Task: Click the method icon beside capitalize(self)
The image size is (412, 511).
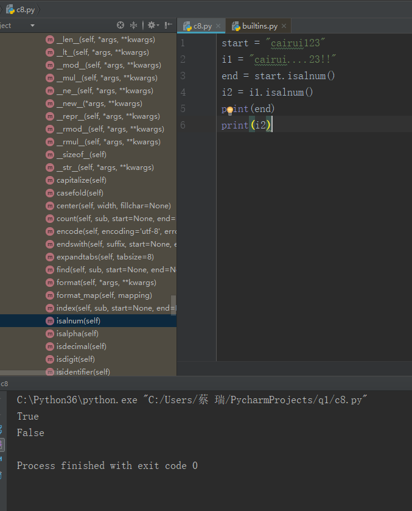Action: (50, 180)
